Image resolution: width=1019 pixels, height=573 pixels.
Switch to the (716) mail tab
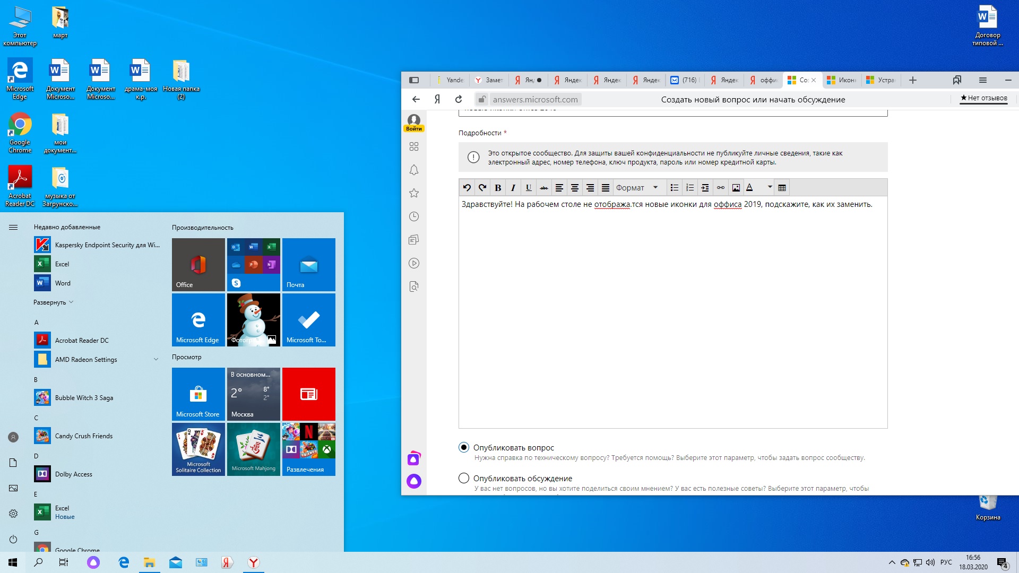(685, 80)
